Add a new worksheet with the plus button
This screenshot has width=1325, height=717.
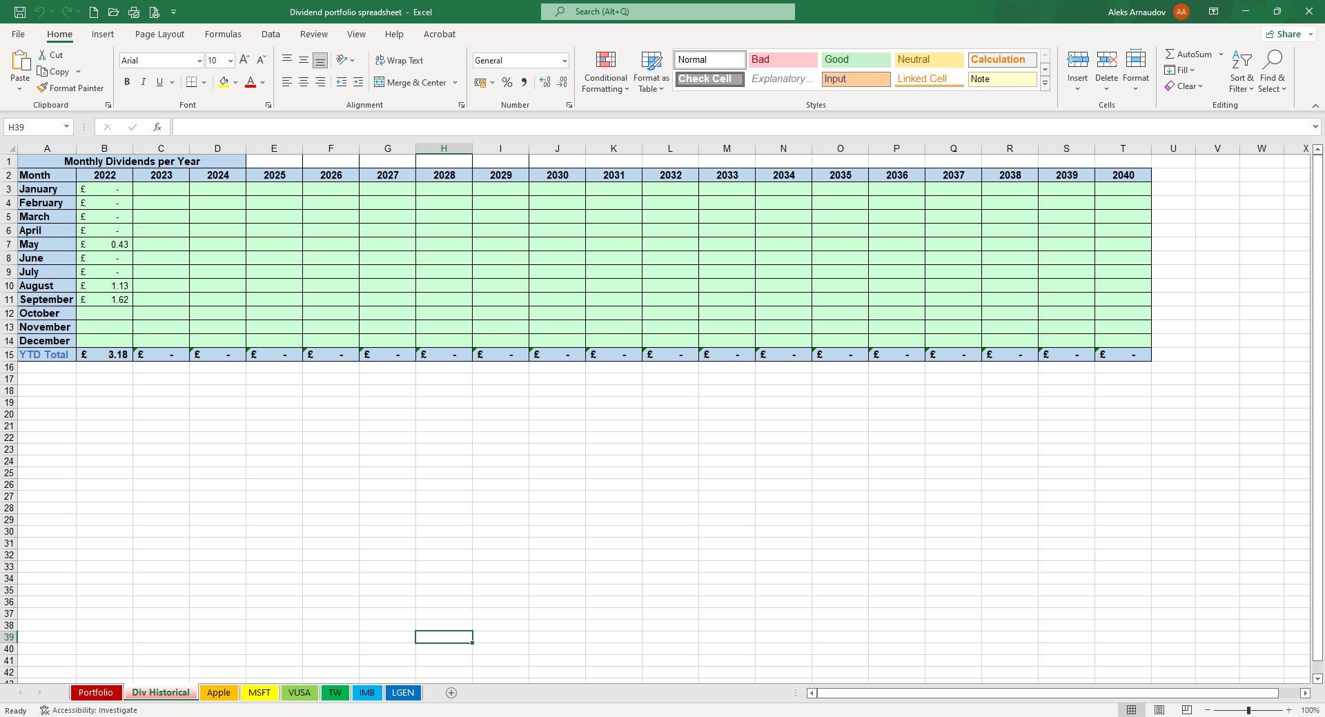[451, 693]
